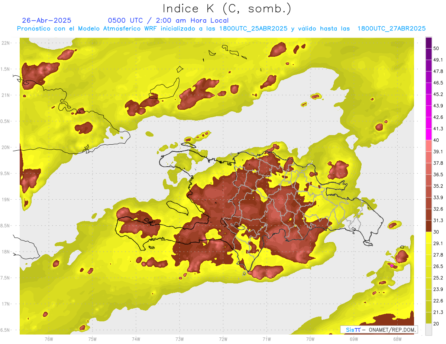Click the '0500 UTC / 2:00 am Hora Local' time text
The width and height of the screenshot is (446, 344).
pos(168,20)
